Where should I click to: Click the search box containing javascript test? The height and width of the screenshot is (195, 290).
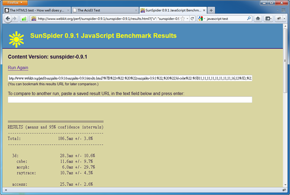(x=226, y=19)
